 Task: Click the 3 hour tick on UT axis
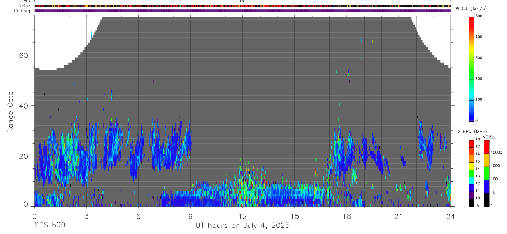pyautogui.click(x=86, y=216)
